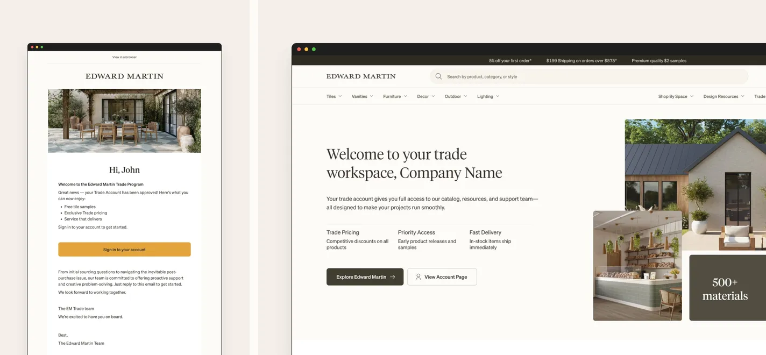Close the email window with red button

point(32,47)
